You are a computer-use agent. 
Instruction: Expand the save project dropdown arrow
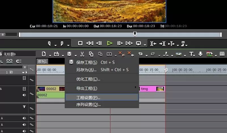tap(76, 56)
